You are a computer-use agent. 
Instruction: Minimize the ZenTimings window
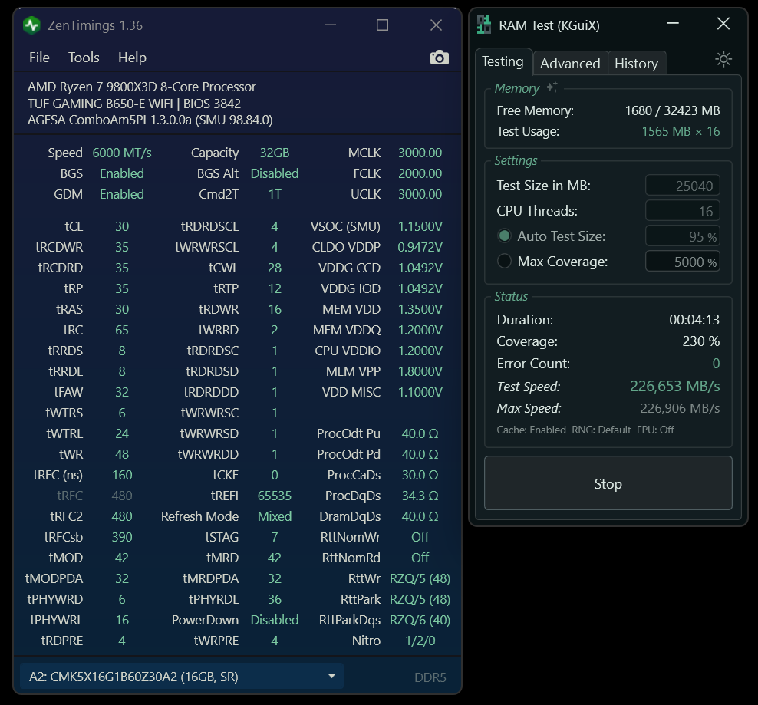click(x=330, y=25)
